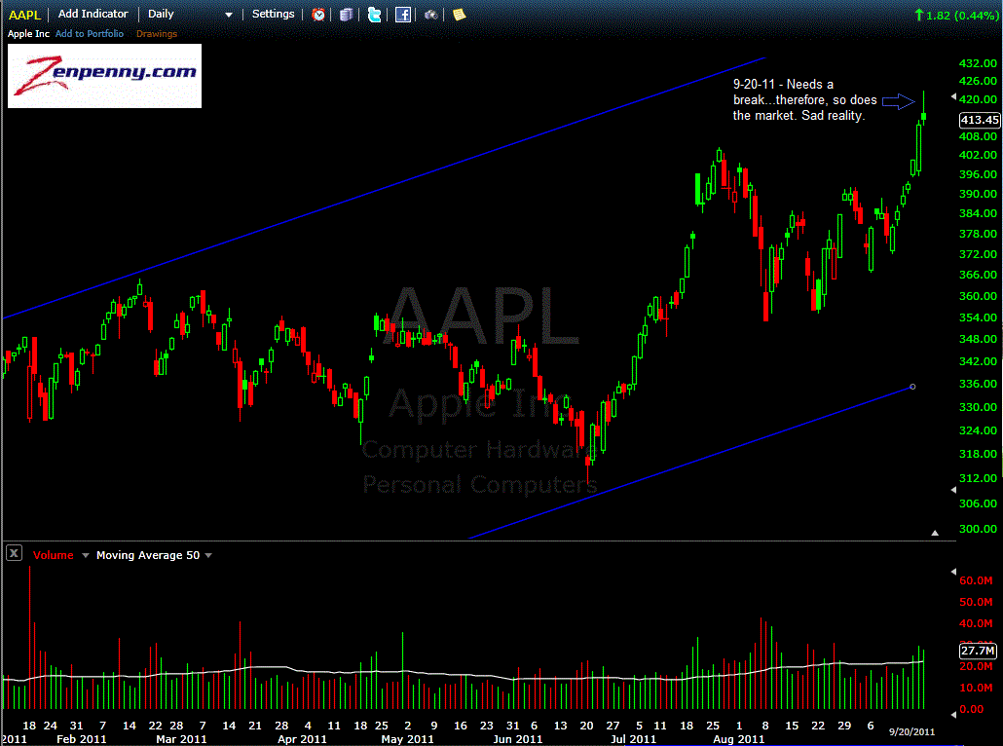1003x746 pixels.
Task: Click the 432.00 price axis label
Action: [978, 63]
